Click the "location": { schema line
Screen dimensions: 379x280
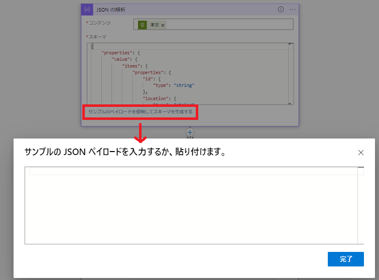[x=159, y=98]
